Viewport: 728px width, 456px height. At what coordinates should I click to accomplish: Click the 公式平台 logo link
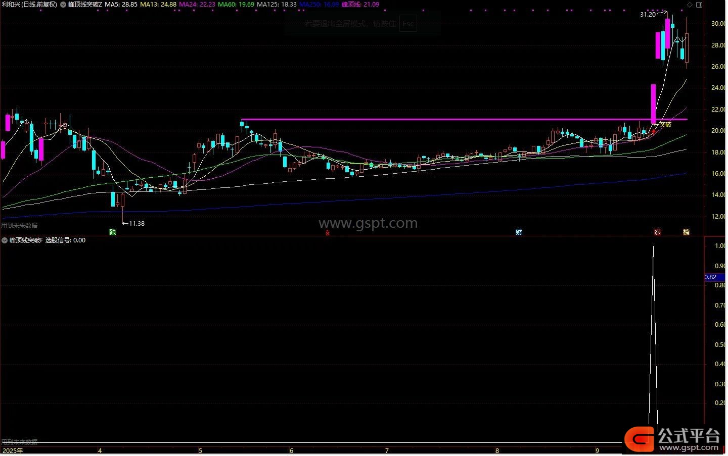[672, 439]
